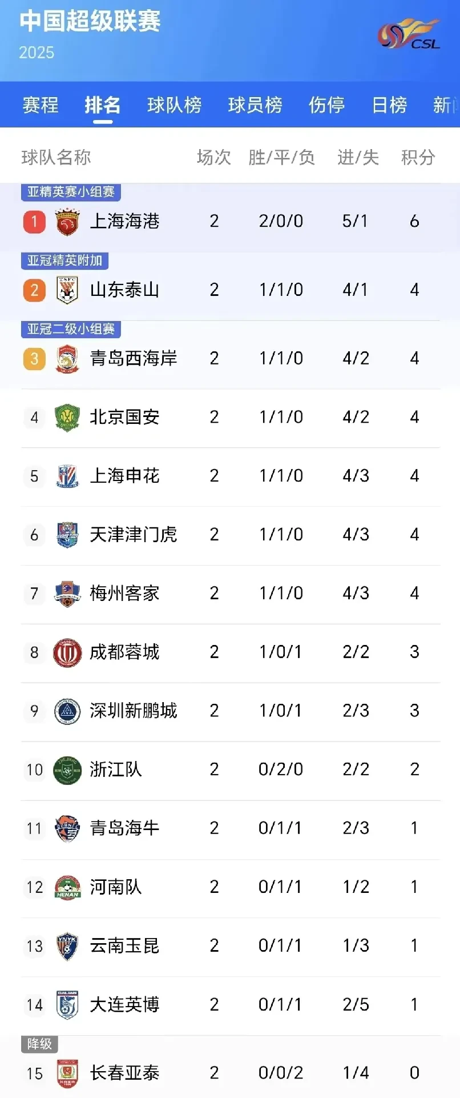Click the CSL league logo
460x1098 pixels.
click(x=409, y=34)
